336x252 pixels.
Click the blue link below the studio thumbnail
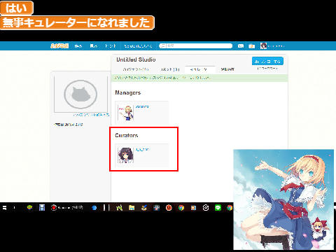91,115
